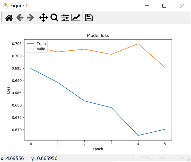Click the blue Train line's lowest point at epoch 4
This screenshot has width=191, height=162.
138,135
